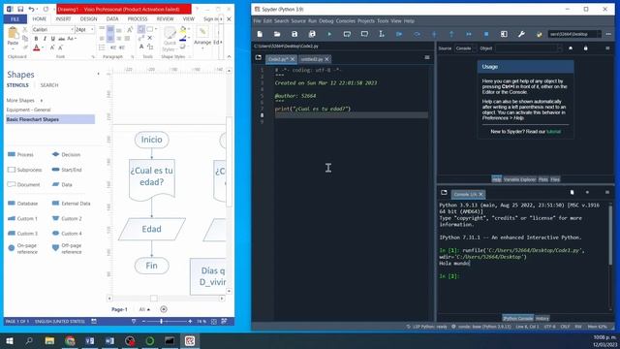The height and width of the screenshot is (349, 620).
Task: Select the Text tool in Visio Tools
Action: pyautogui.click(x=141, y=47)
